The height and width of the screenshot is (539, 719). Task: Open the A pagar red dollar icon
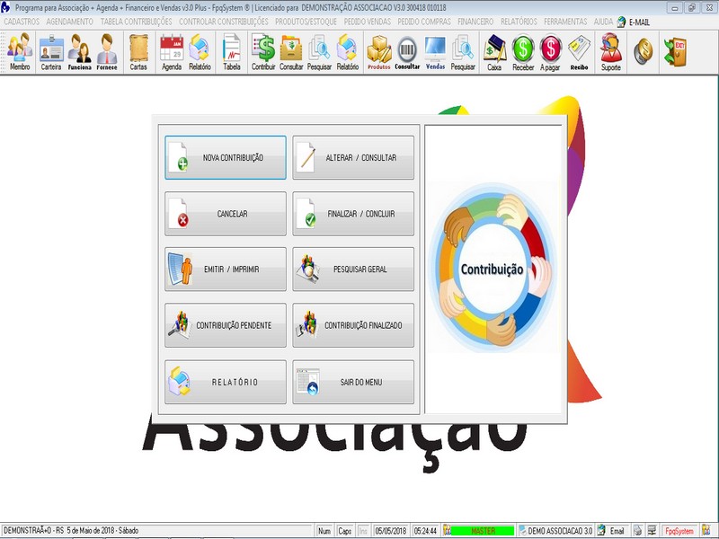(x=550, y=52)
